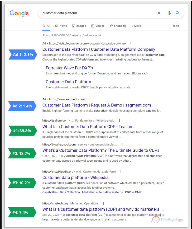
Task: Clear the search box with X icon
Action: pyautogui.click(x=159, y=13)
